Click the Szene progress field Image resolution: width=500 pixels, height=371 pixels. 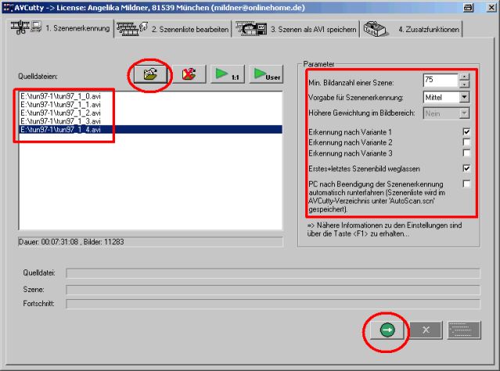tap(273, 290)
